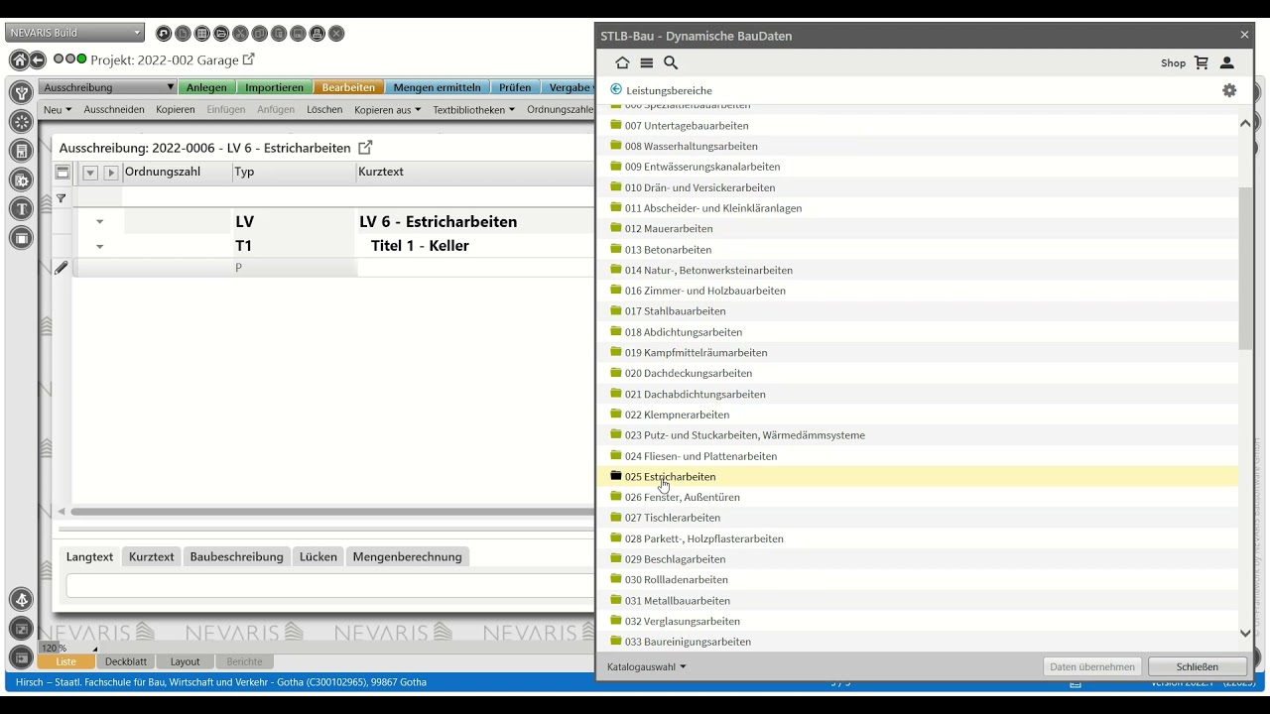This screenshot has width=1270, height=714.
Task: Click the Löschen toolbar button
Action: point(324,109)
